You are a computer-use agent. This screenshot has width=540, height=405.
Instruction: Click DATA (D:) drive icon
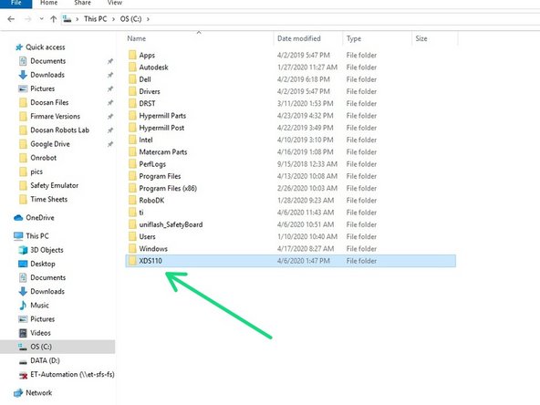coord(23,361)
